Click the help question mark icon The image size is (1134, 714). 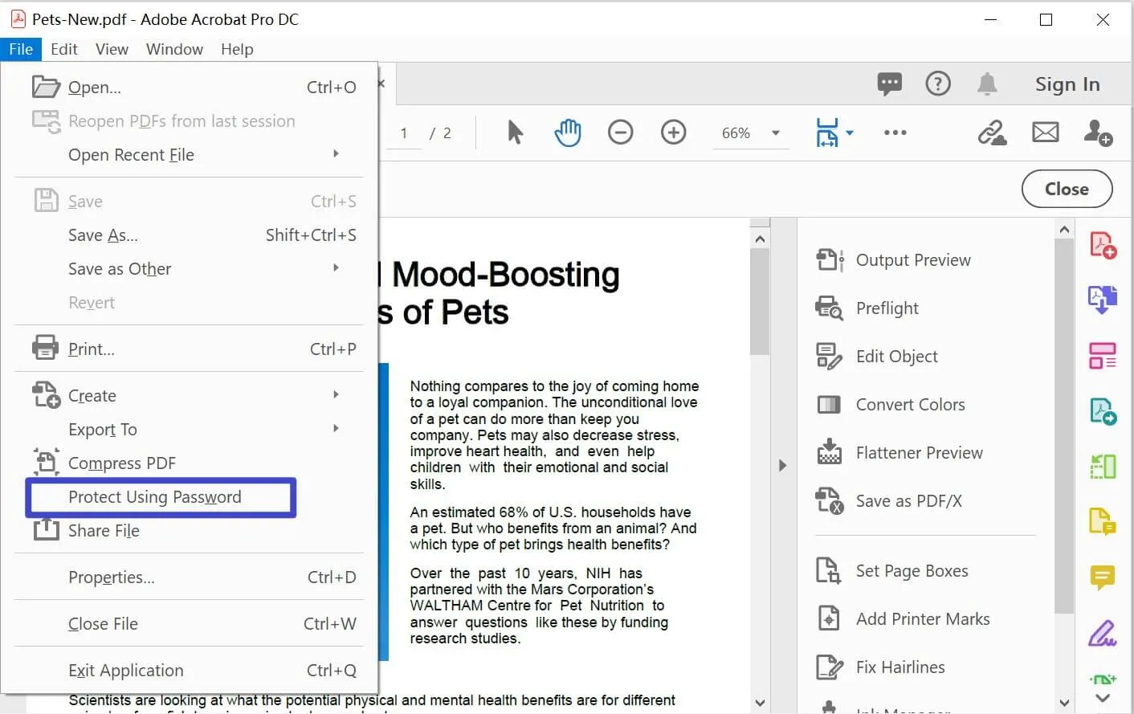[x=937, y=84]
